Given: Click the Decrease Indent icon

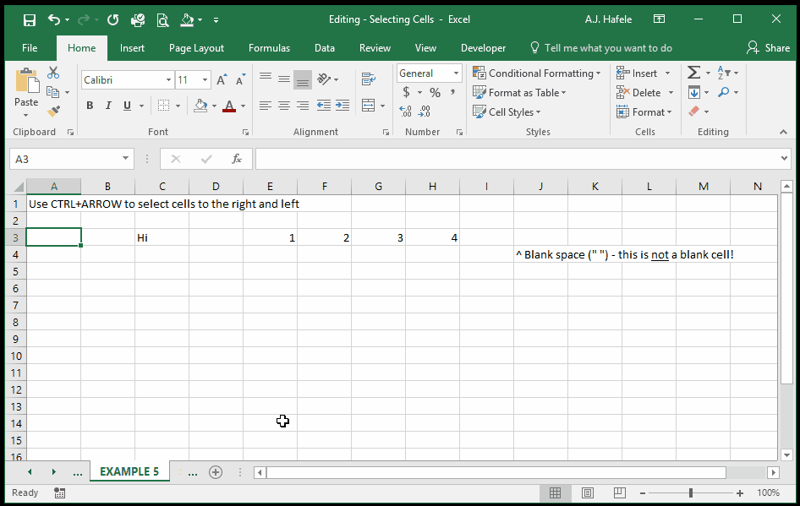Looking at the screenshot, I should click(x=324, y=106).
